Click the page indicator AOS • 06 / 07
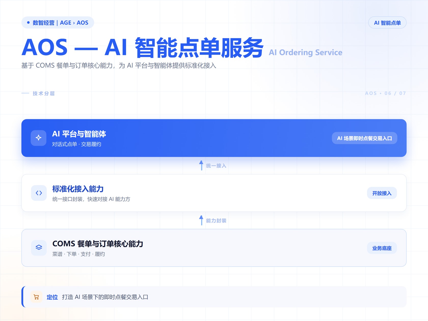The image size is (428, 321). (385, 93)
